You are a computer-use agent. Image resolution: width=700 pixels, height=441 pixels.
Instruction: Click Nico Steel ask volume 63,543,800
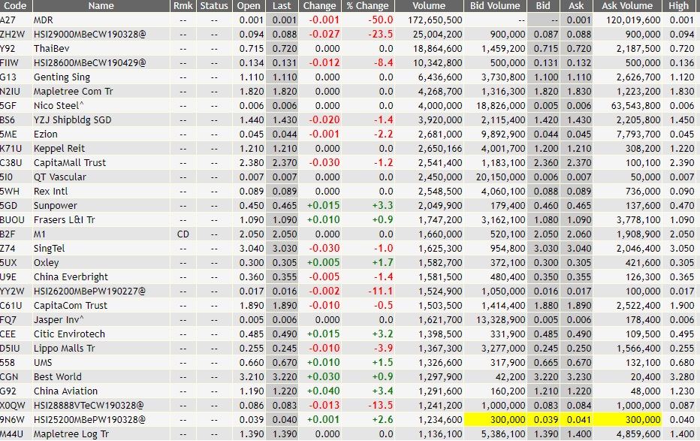[635, 106]
